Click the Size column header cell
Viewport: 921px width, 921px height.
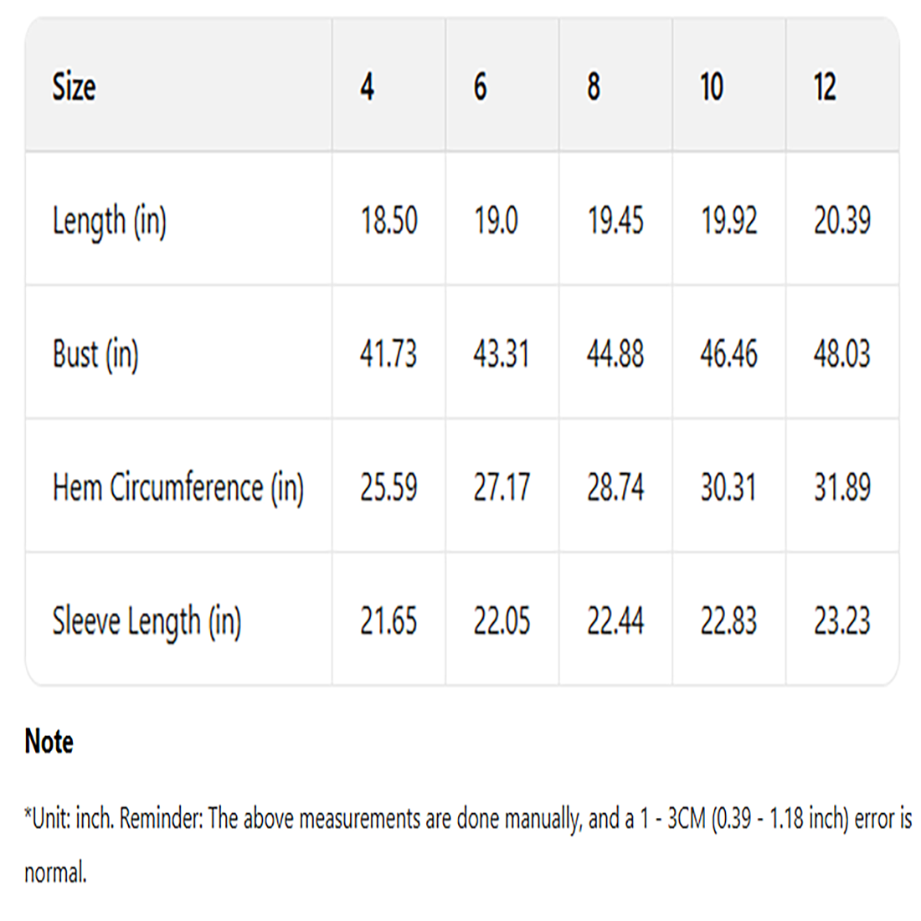75,86
